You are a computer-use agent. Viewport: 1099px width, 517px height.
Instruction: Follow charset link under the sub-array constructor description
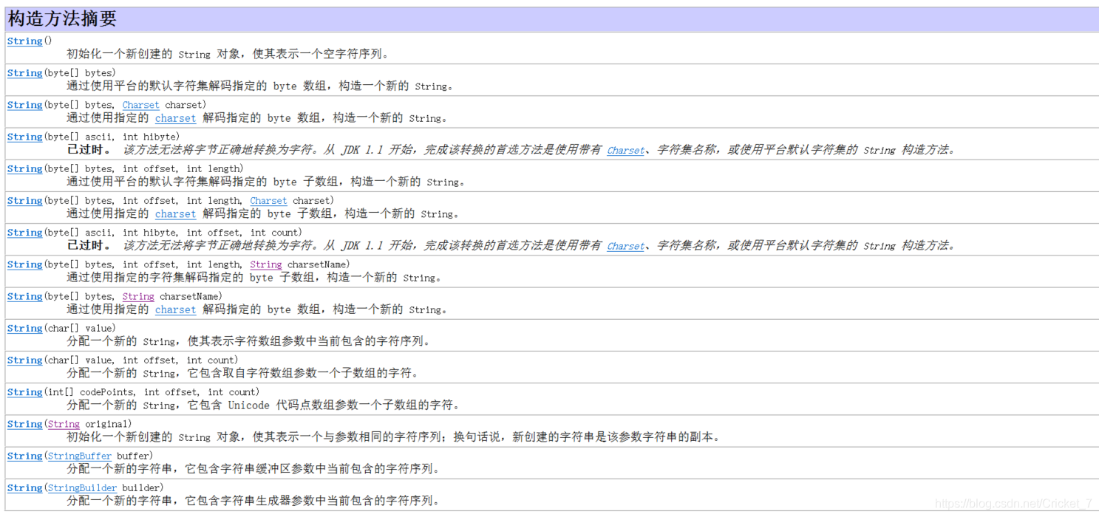tap(175, 213)
